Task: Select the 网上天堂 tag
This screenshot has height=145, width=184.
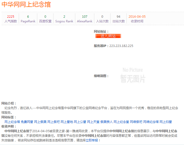Action: pos(93,122)
